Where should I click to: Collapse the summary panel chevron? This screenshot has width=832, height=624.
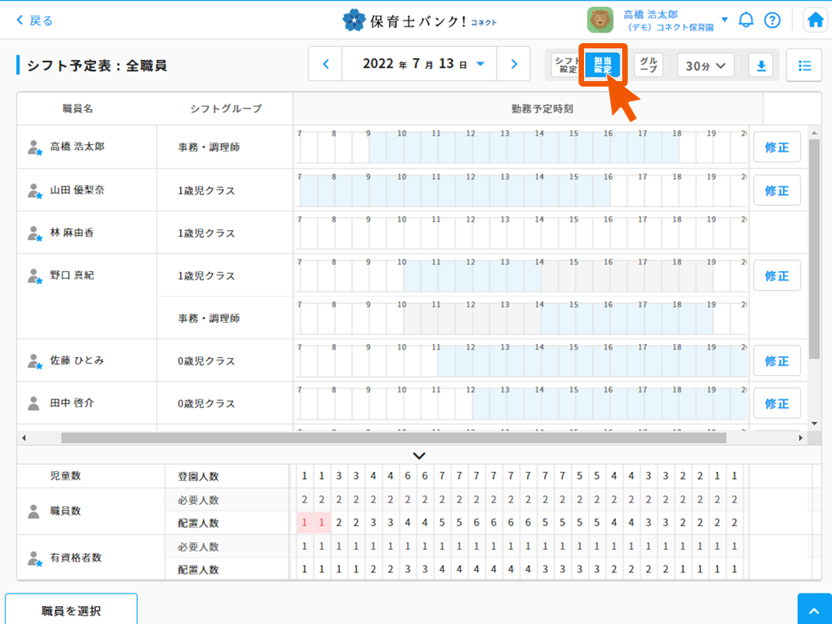(420, 456)
